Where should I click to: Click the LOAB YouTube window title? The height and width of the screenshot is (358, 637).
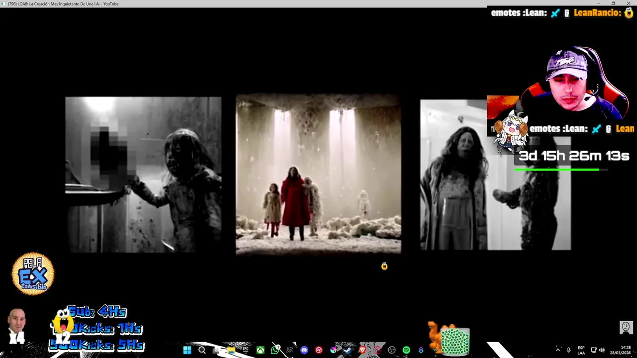(x=63, y=3)
